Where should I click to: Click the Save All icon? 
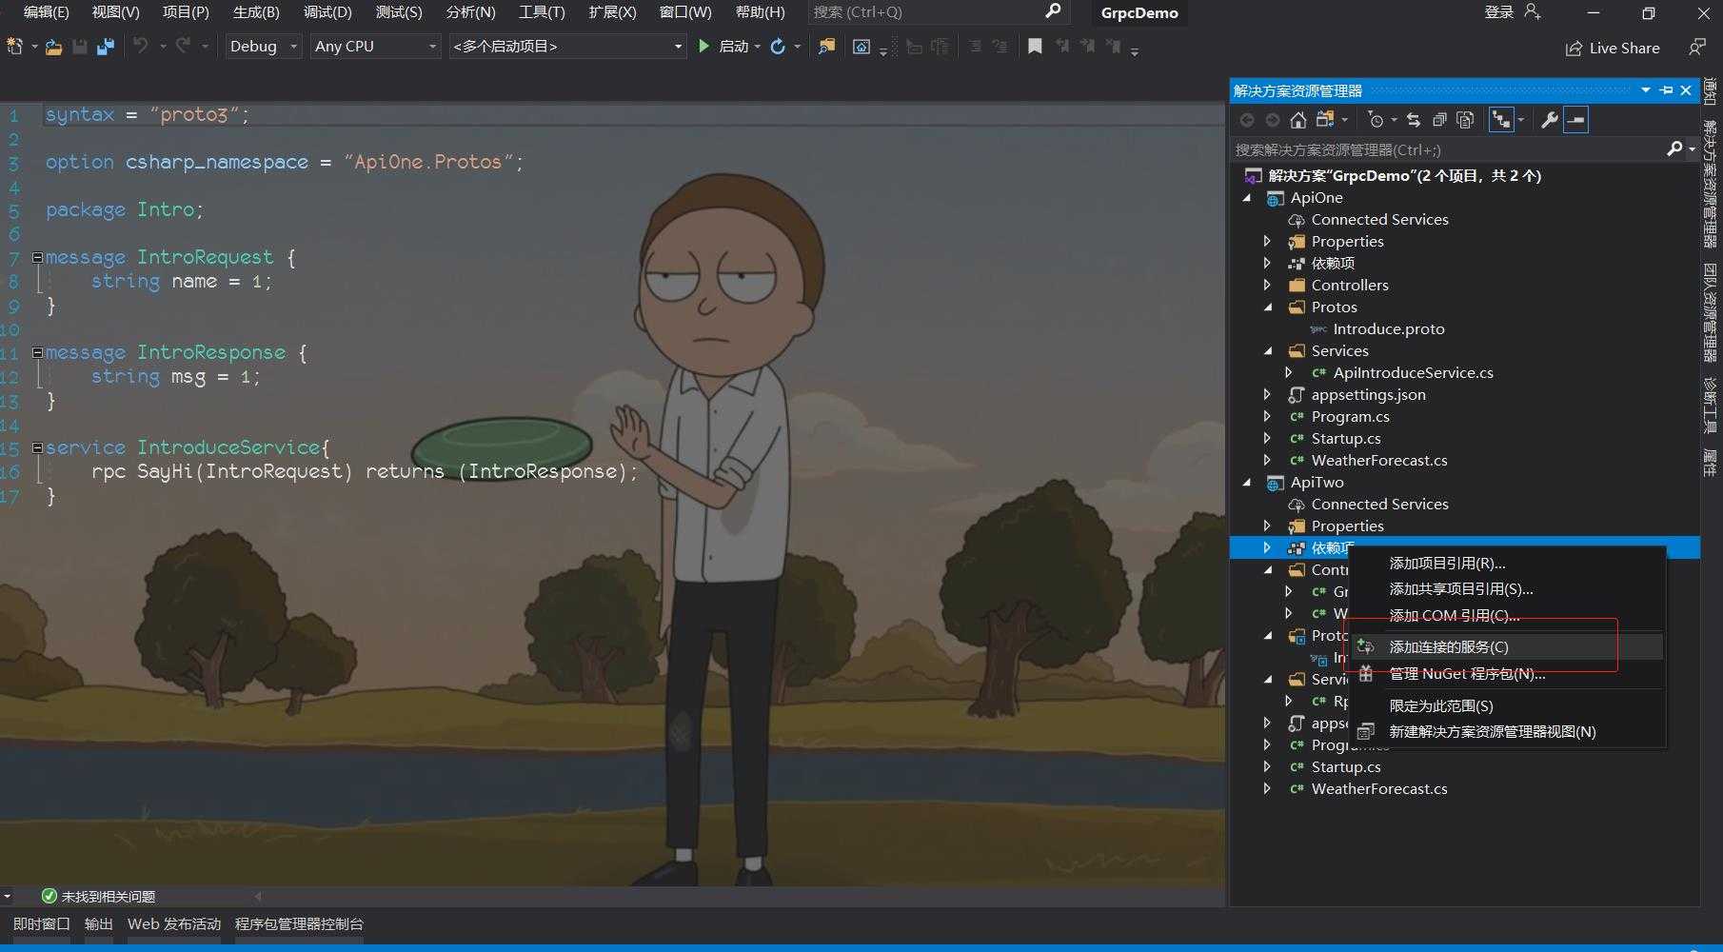point(106,46)
